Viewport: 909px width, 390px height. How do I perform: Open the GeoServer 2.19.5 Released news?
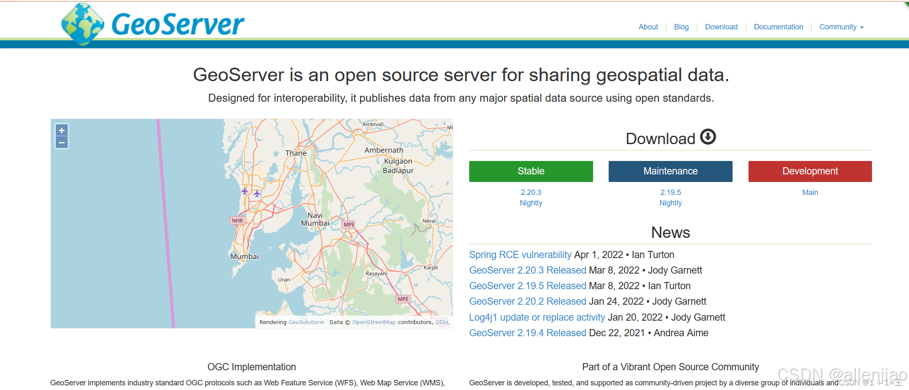[x=527, y=285]
